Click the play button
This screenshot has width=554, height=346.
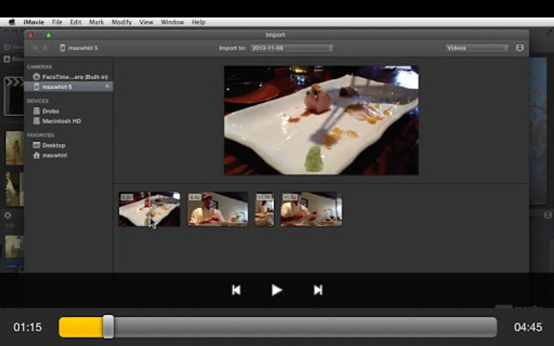tap(277, 290)
